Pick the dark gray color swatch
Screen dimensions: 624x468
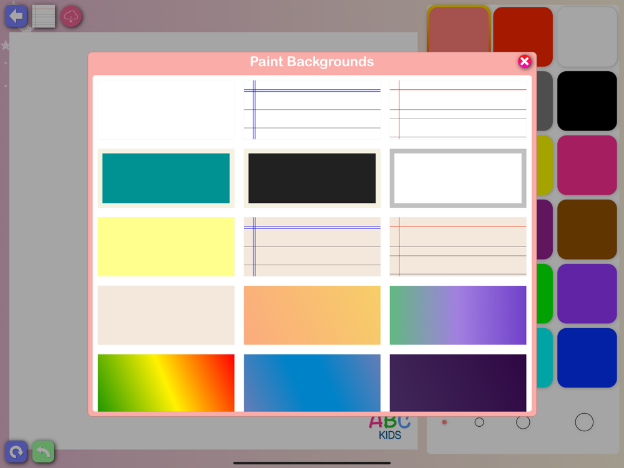click(544, 100)
